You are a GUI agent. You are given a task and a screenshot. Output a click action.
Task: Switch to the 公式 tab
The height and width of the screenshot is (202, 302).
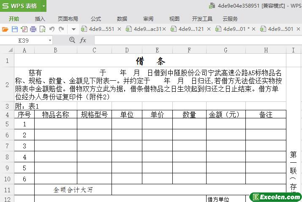pos(96,19)
